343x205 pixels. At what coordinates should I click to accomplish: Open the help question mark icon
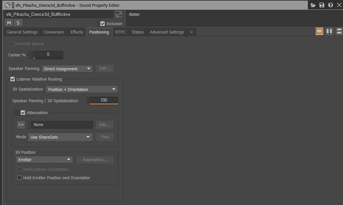(x=330, y=5)
